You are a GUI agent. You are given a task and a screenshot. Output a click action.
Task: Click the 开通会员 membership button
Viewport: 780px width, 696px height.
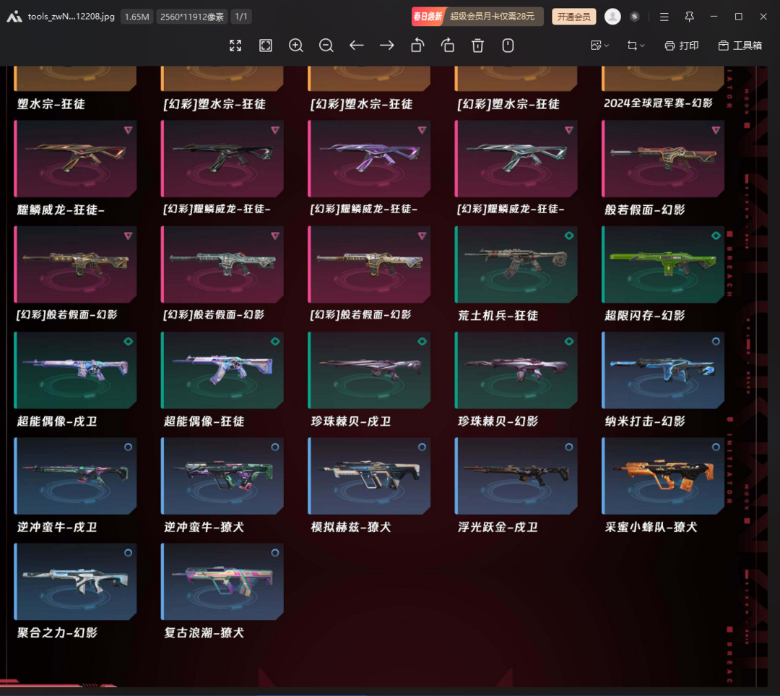[574, 17]
